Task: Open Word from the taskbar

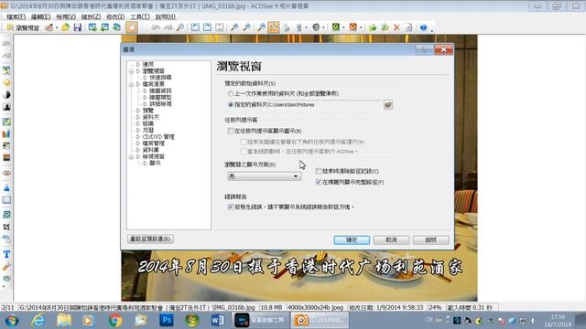Action: coord(218,320)
